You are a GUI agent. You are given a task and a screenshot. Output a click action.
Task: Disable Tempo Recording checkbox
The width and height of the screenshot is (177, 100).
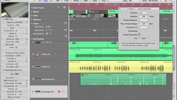click(x=139, y=34)
